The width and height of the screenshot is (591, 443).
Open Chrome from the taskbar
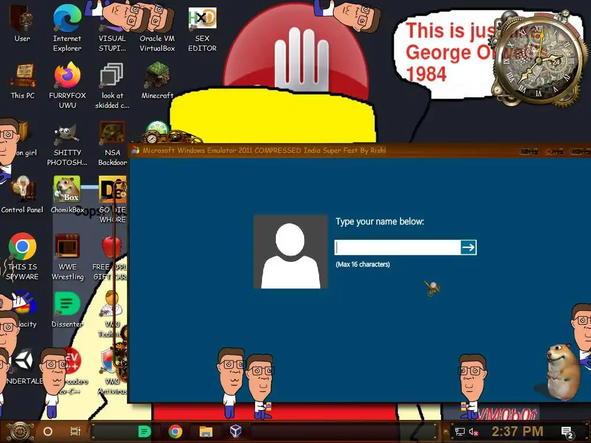tap(175, 431)
